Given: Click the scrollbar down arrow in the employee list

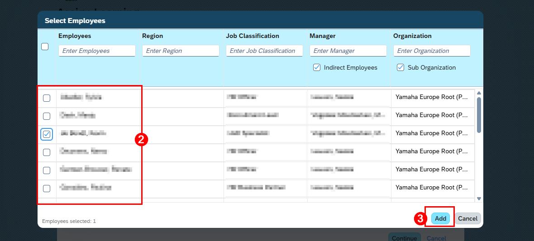Looking at the screenshot, I should 479,198.
